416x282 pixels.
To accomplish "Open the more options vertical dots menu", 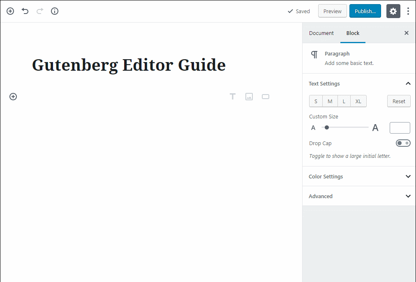I will [408, 11].
